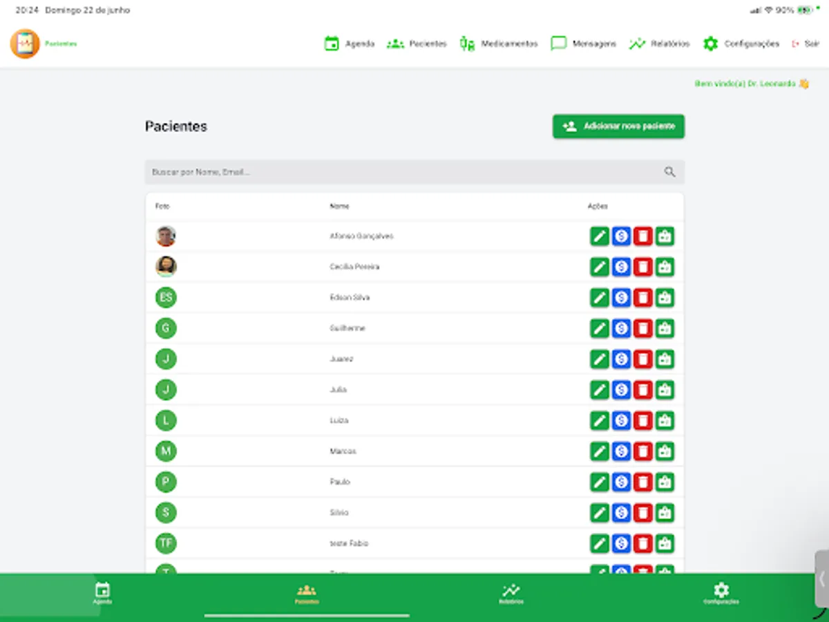Open Mensagens in top navigation
Image resolution: width=829 pixels, height=622 pixels.
[584, 44]
